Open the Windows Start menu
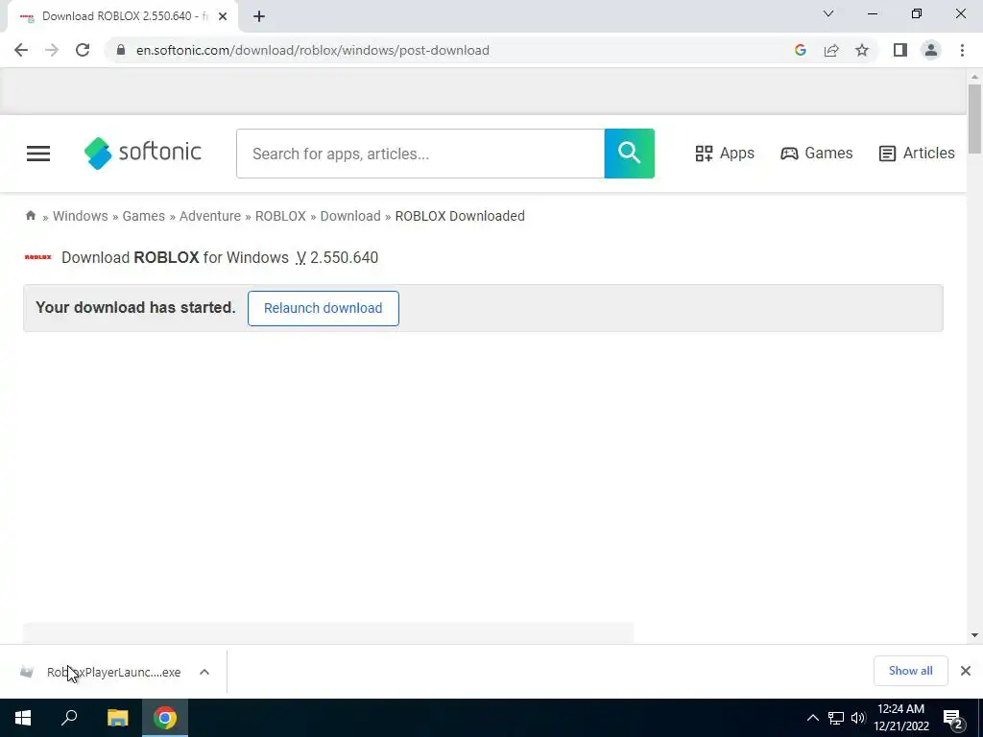 pyautogui.click(x=23, y=718)
